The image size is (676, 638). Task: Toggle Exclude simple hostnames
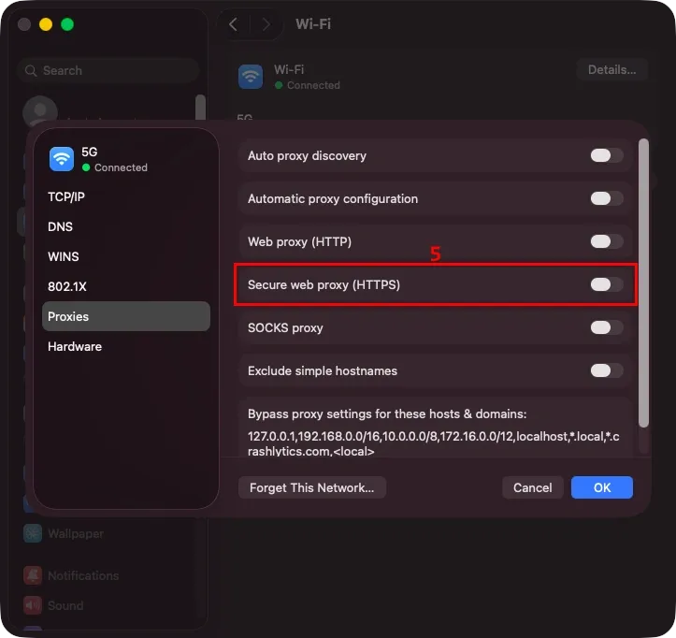[607, 370]
